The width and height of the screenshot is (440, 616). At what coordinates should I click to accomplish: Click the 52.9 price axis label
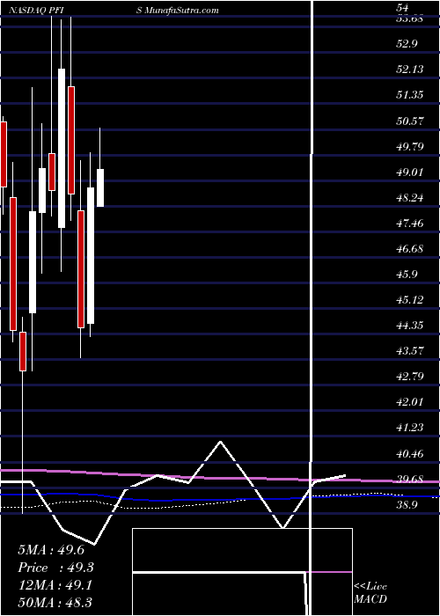point(407,44)
